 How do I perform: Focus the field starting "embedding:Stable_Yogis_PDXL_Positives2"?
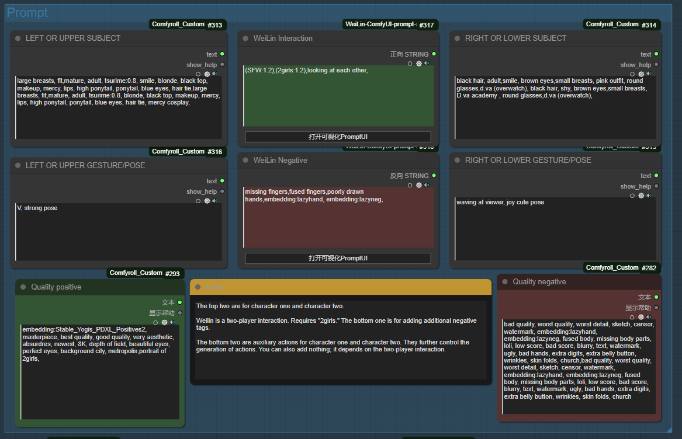[x=100, y=372]
